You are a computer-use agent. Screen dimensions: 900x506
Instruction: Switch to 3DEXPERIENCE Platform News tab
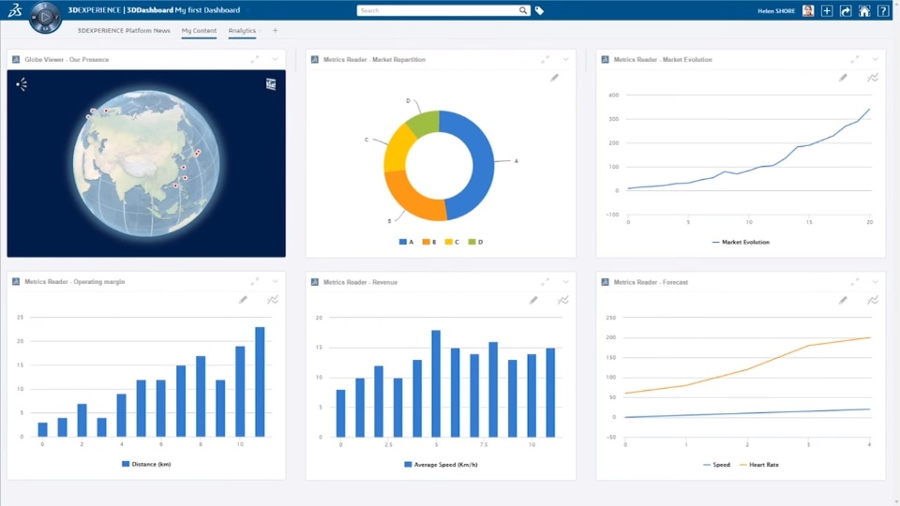pyautogui.click(x=124, y=30)
